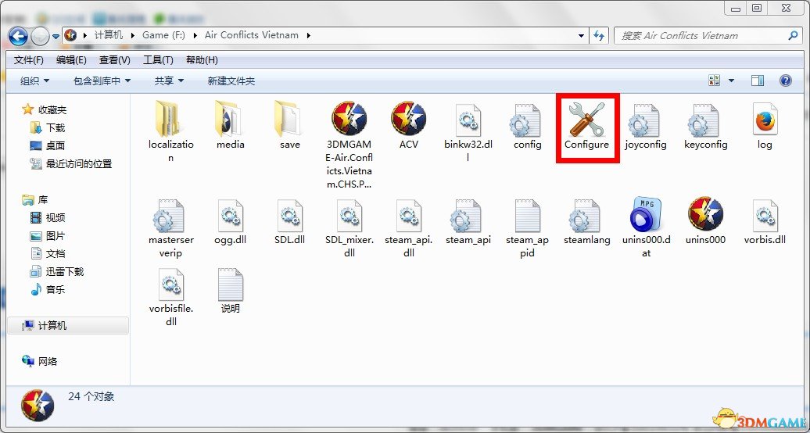Select the SDL.dll file icon
This screenshot has width=810, height=433.
tap(289, 216)
